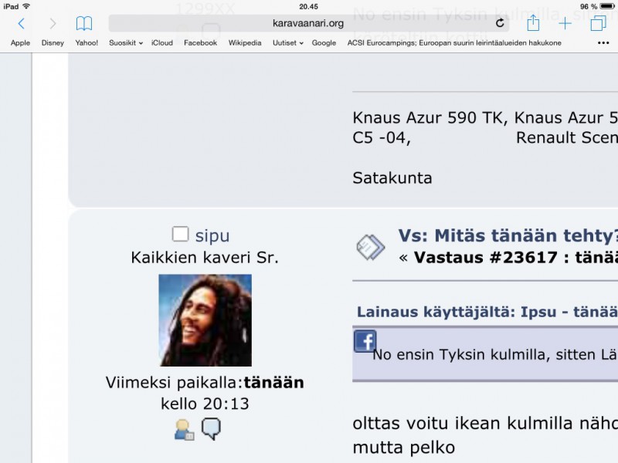
Task: Add a new tab with plus icon
Action: click(565, 24)
